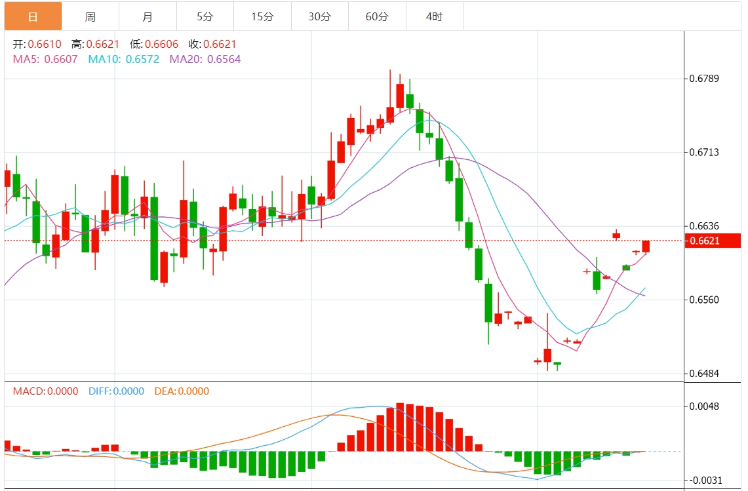The height and width of the screenshot is (491, 748).
Task: Click the 收:0.6621 closing price value
Action: coord(212,45)
